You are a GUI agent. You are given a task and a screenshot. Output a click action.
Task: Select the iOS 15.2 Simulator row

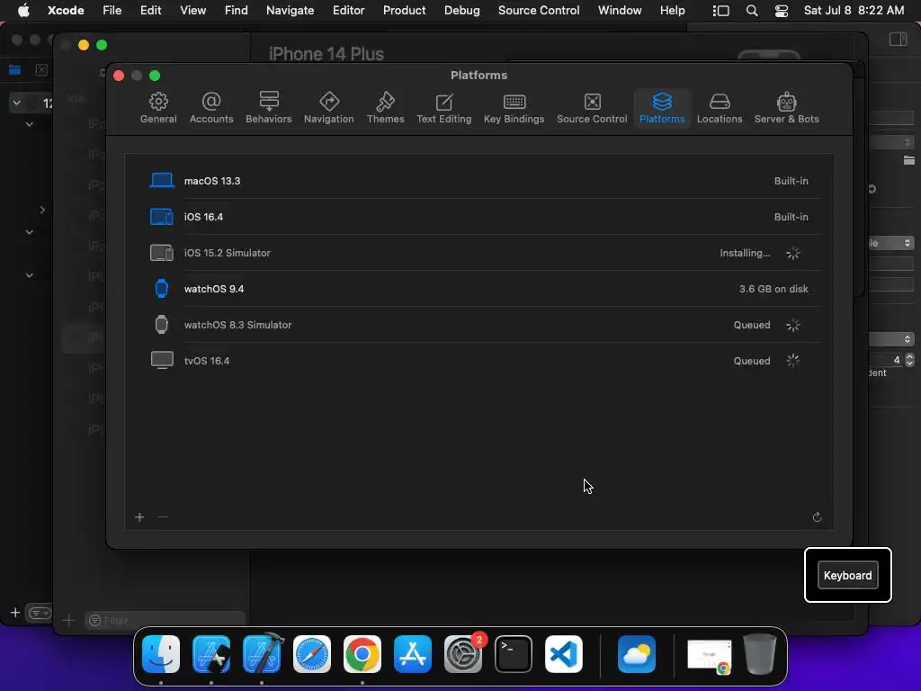tap(478, 253)
